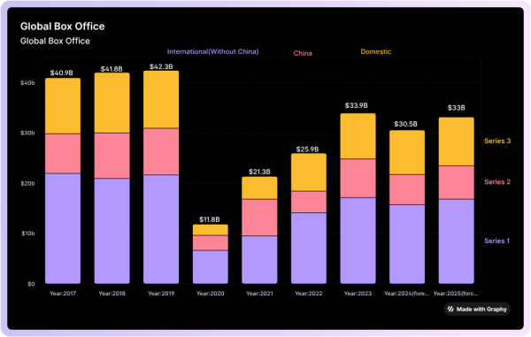This screenshot has height=337, width=531.
Task: Click the pink bar segment for 2025 forecast
Action: tap(456, 183)
